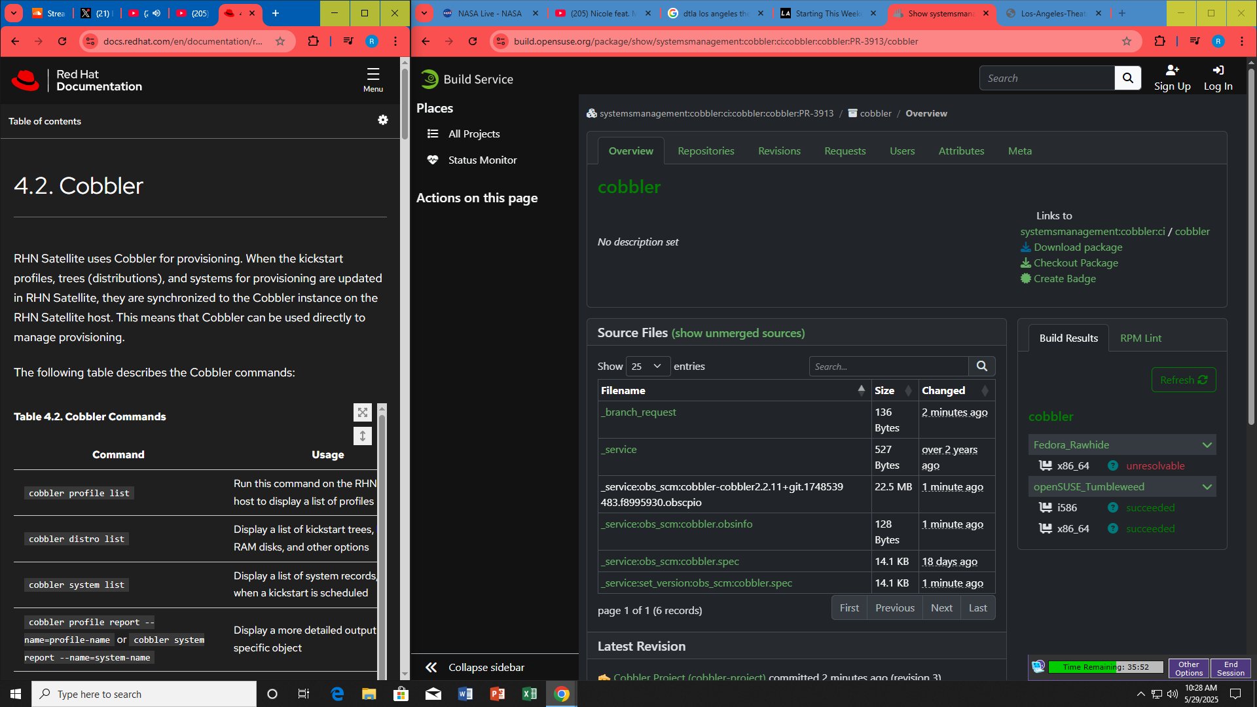
Task: Click Red Hat logo in documentation header
Action: pyautogui.click(x=26, y=80)
